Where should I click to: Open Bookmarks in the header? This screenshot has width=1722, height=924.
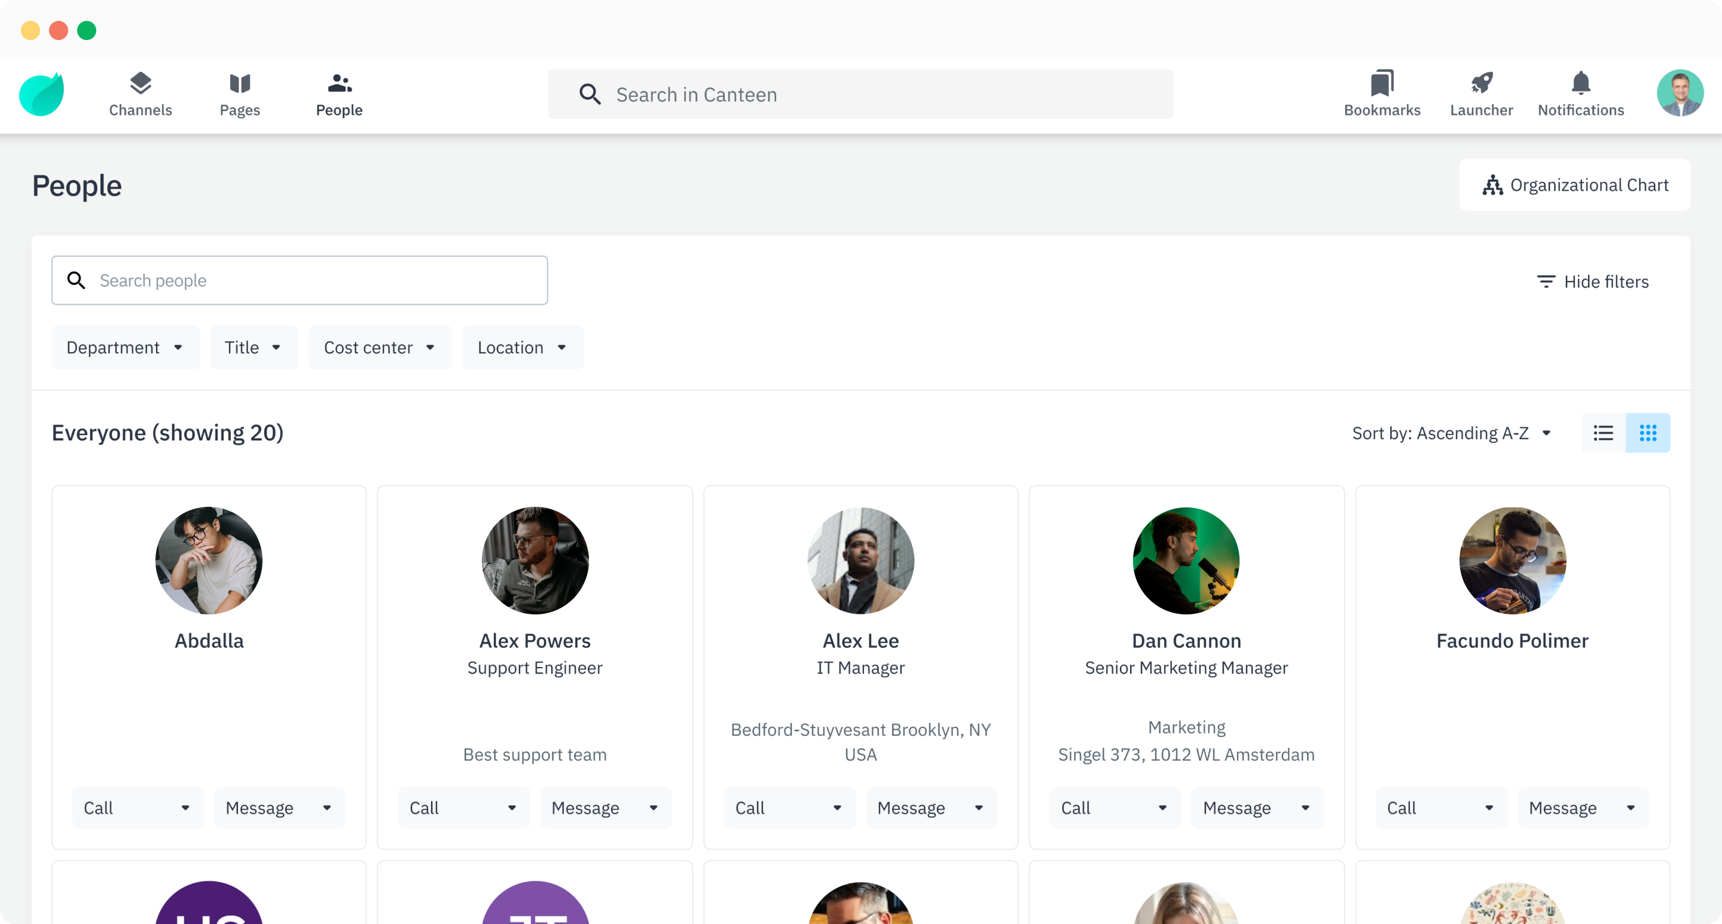(x=1382, y=94)
